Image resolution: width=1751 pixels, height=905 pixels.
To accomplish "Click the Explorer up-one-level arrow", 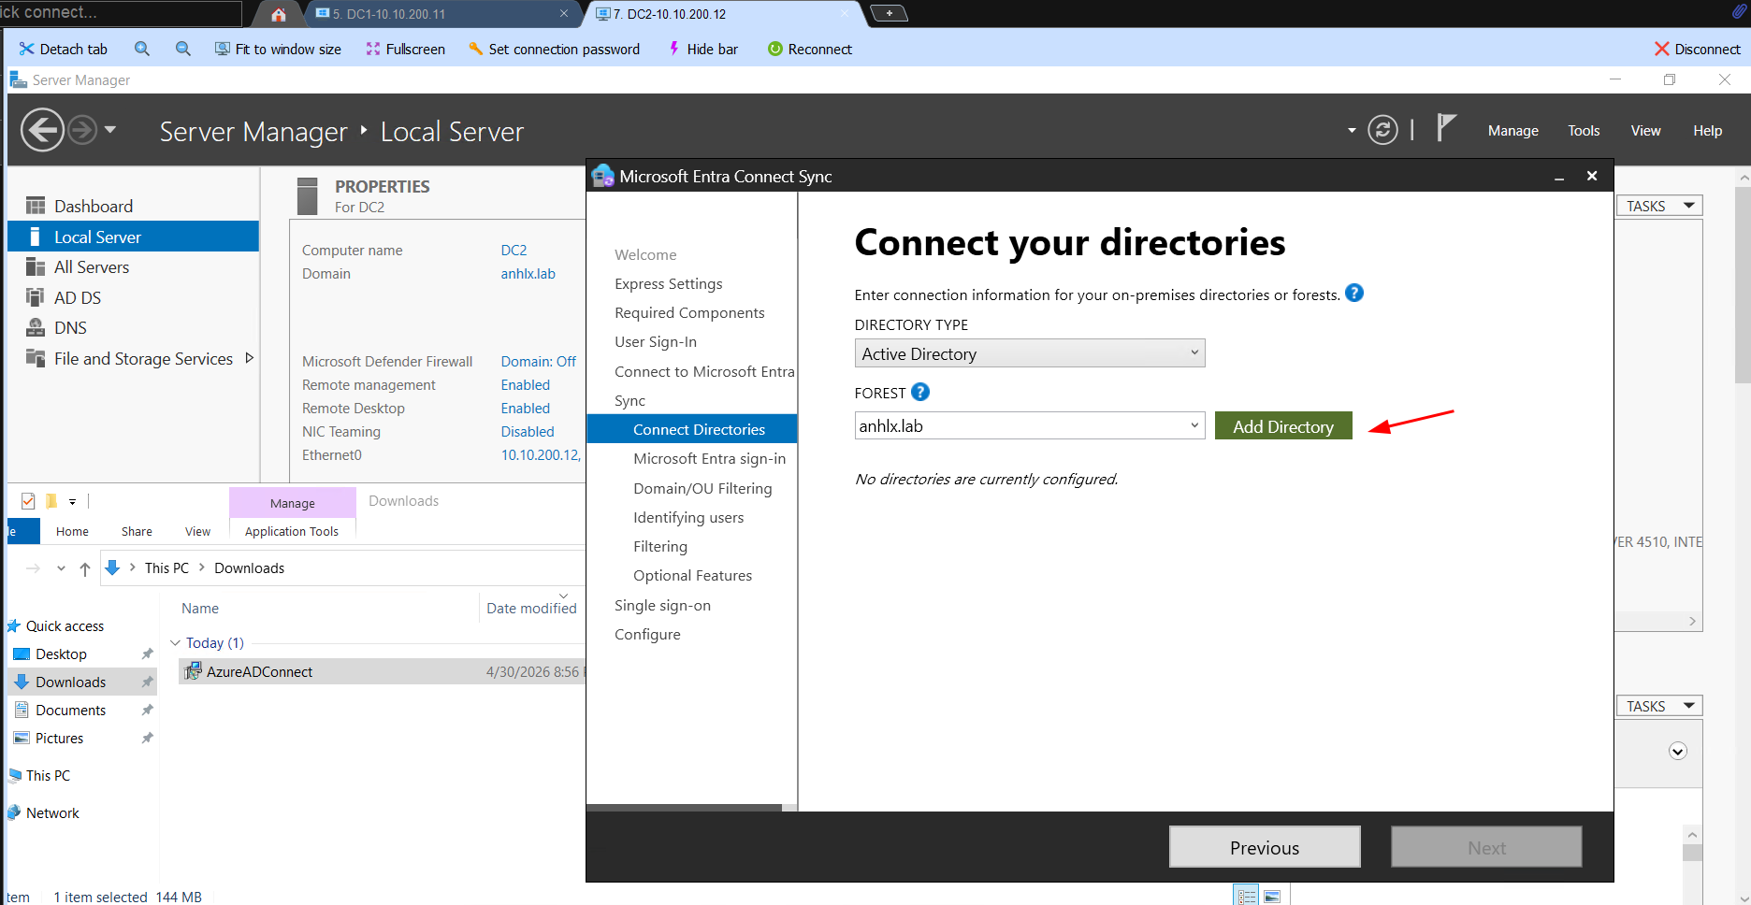I will 85,568.
